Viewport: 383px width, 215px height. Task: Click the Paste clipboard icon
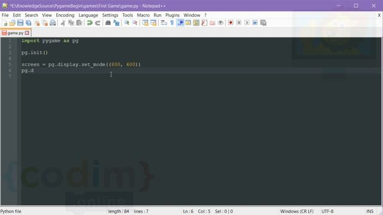[x=79, y=23]
